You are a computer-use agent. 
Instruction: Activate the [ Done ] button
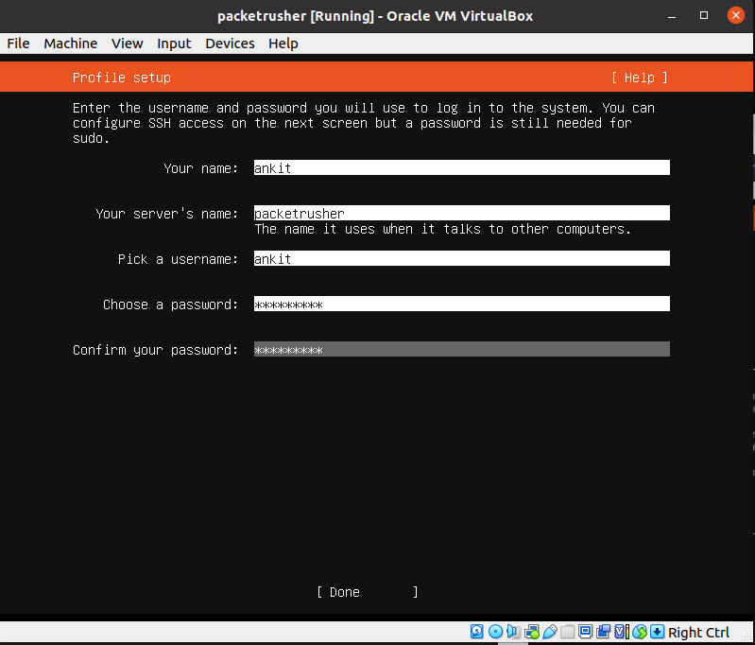click(x=368, y=592)
